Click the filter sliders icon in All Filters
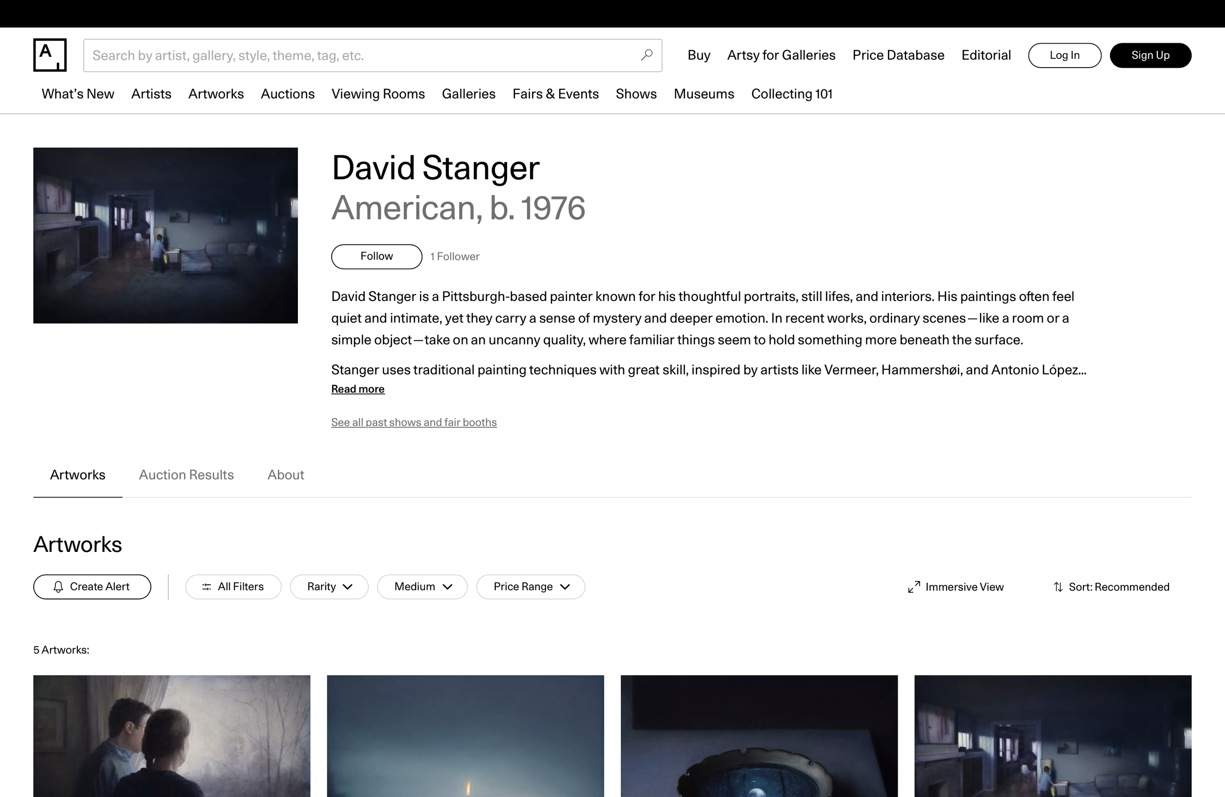The height and width of the screenshot is (797, 1225). click(207, 586)
